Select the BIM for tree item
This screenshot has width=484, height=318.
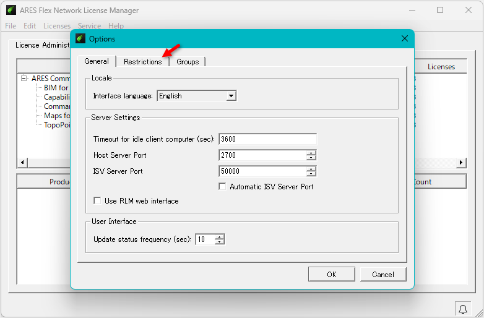coord(56,88)
